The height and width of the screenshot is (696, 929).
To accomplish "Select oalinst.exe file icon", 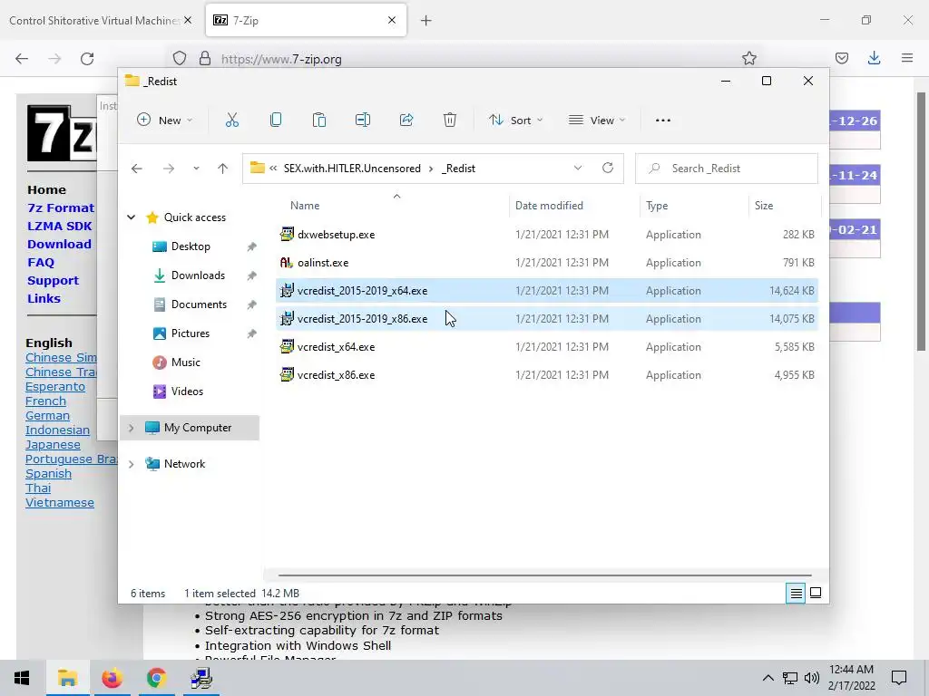I will [287, 263].
